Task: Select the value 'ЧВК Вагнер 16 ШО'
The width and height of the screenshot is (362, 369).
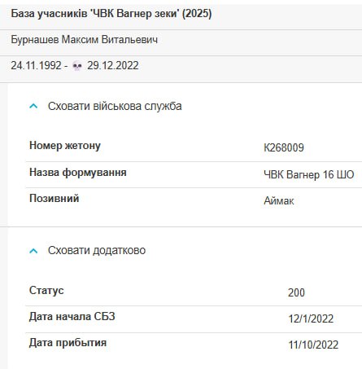Action: click(x=309, y=174)
